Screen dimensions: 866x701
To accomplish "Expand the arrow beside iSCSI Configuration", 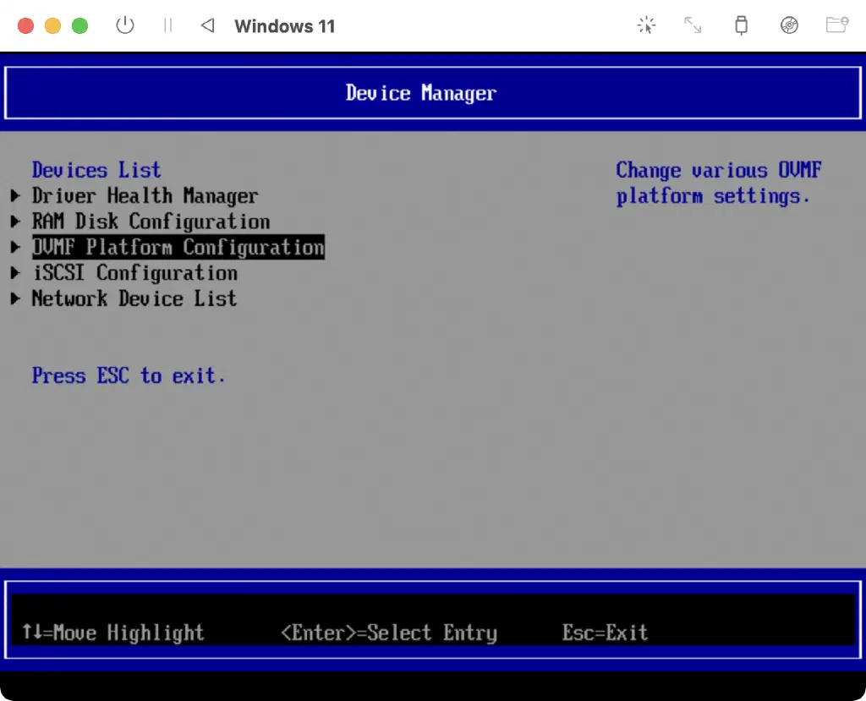I will click(15, 273).
